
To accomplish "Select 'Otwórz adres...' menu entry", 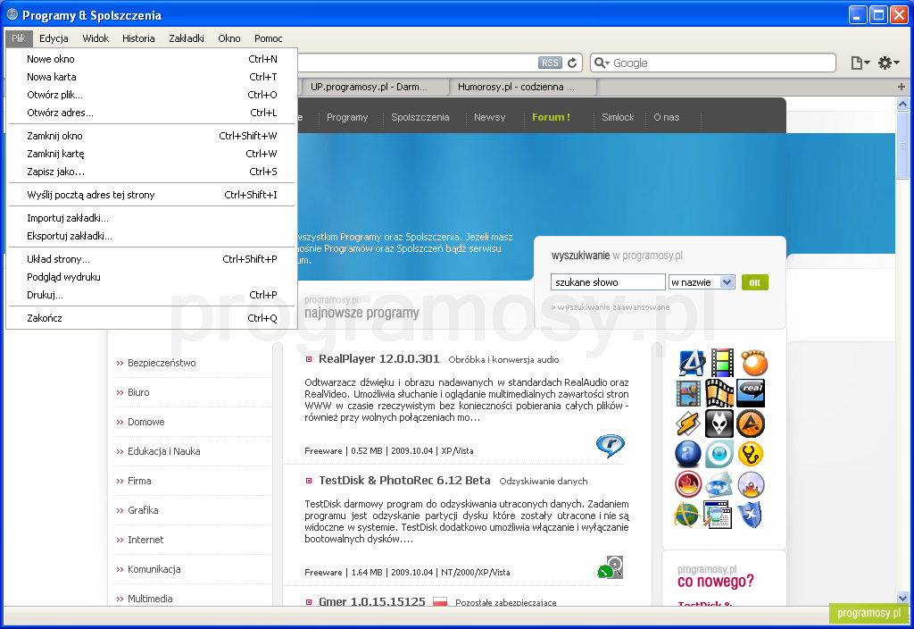I will click(152, 113).
